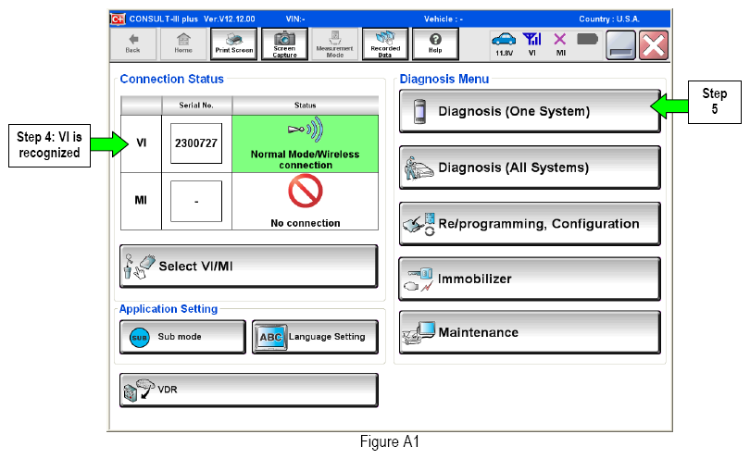Open Re/programming, Configuration
This screenshot has width=750, height=459.
point(530,224)
